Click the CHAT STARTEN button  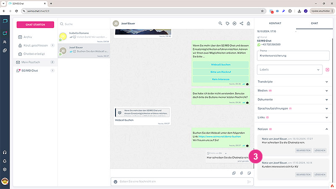tap(35, 25)
